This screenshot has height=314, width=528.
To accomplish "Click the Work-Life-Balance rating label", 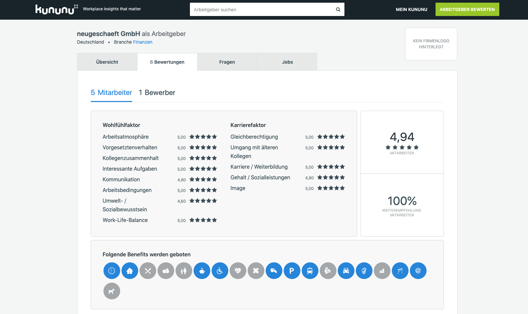I will pyautogui.click(x=125, y=220).
